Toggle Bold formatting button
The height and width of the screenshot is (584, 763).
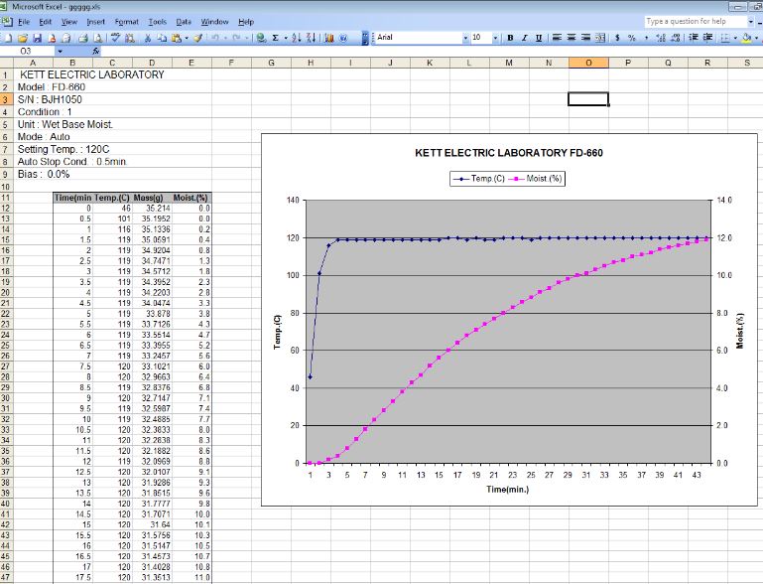pyautogui.click(x=510, y=37)
